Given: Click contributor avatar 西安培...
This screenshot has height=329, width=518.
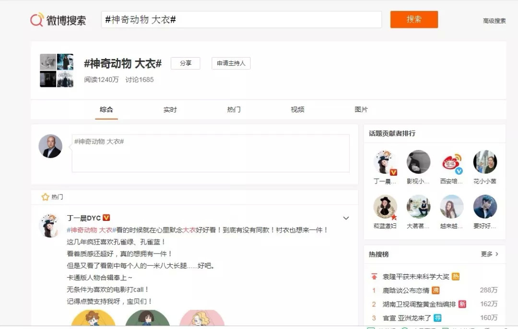Looking at the screenshot, I should 452,162.
